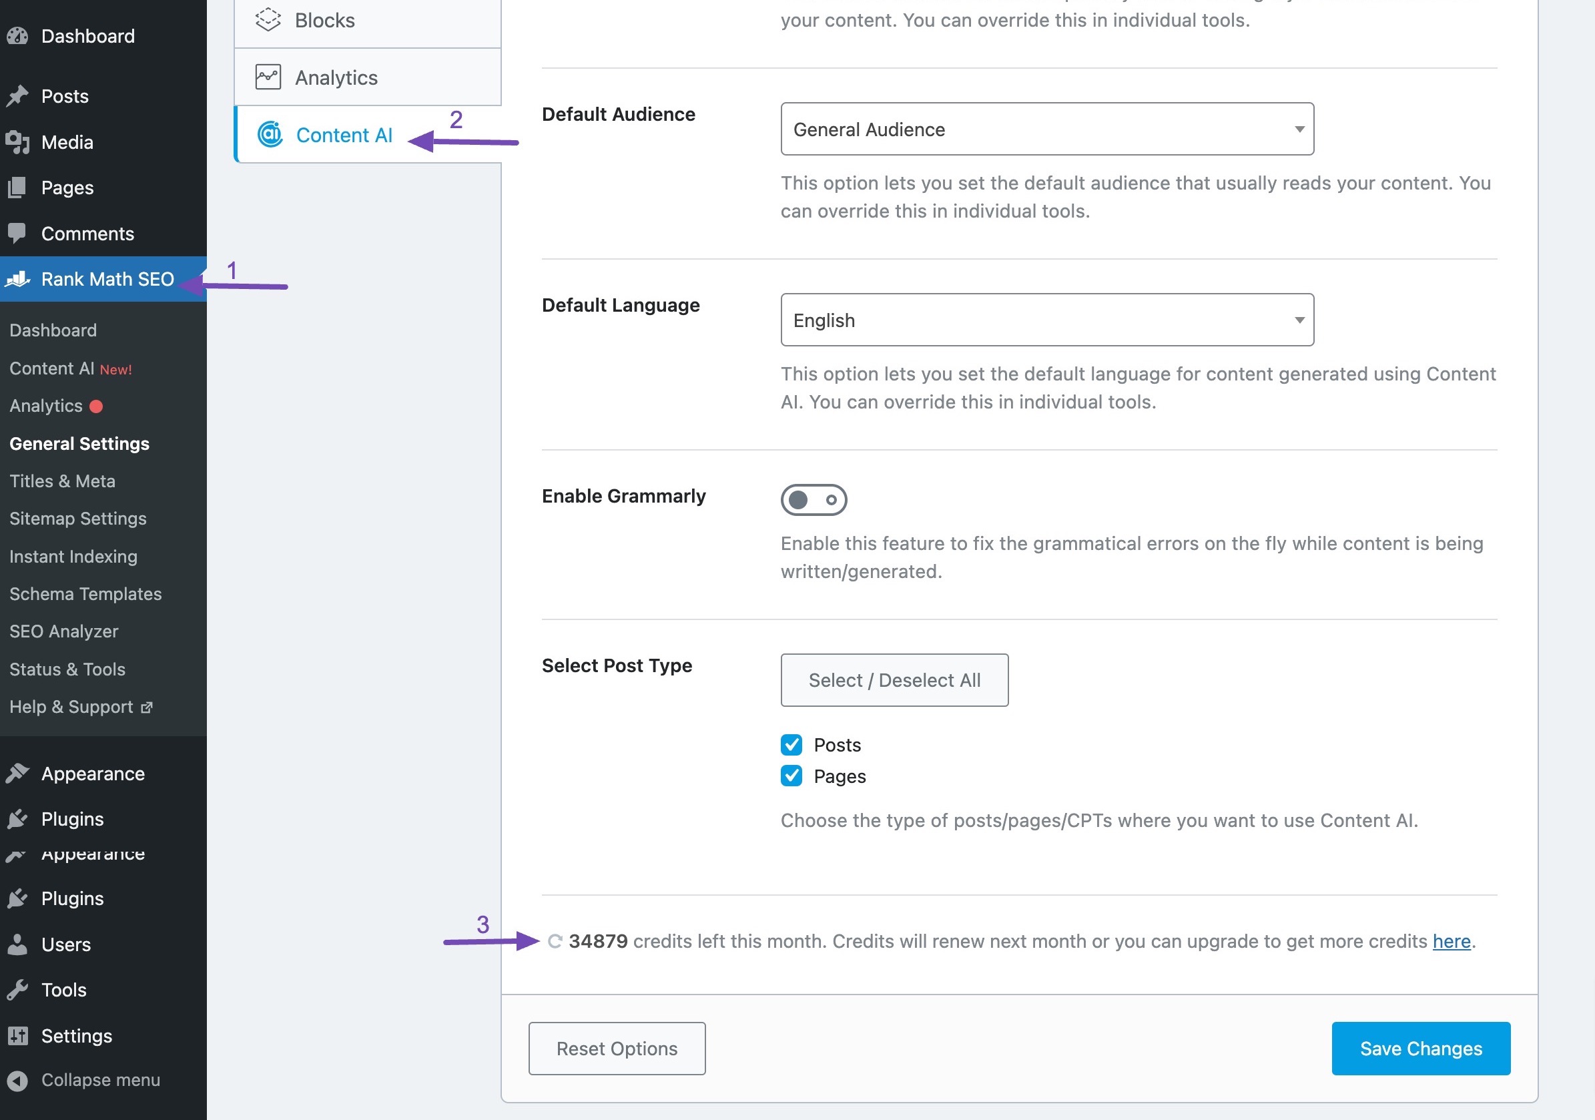
Task: Click the Content AI credits refresh icon
Action: pos(553,939)
